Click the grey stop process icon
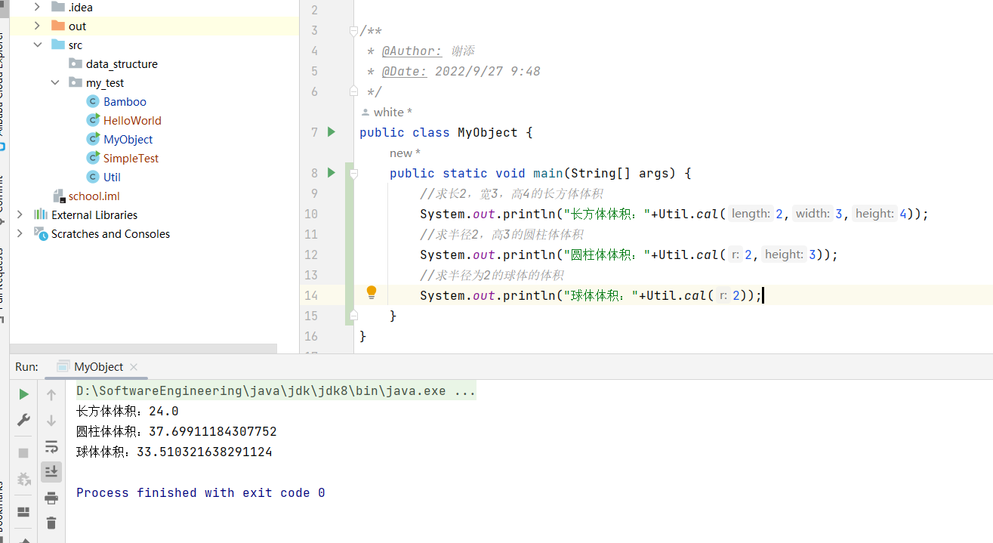The image size is (993, 543). coord(23,452)
